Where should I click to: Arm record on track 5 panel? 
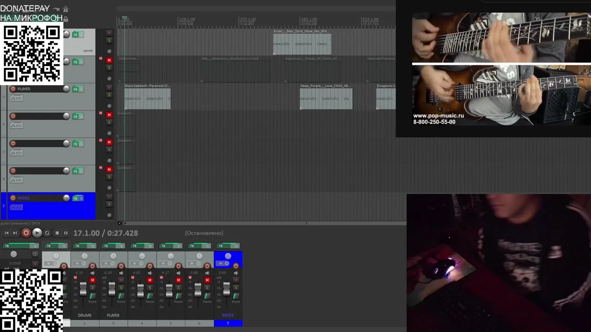[13, 143]
